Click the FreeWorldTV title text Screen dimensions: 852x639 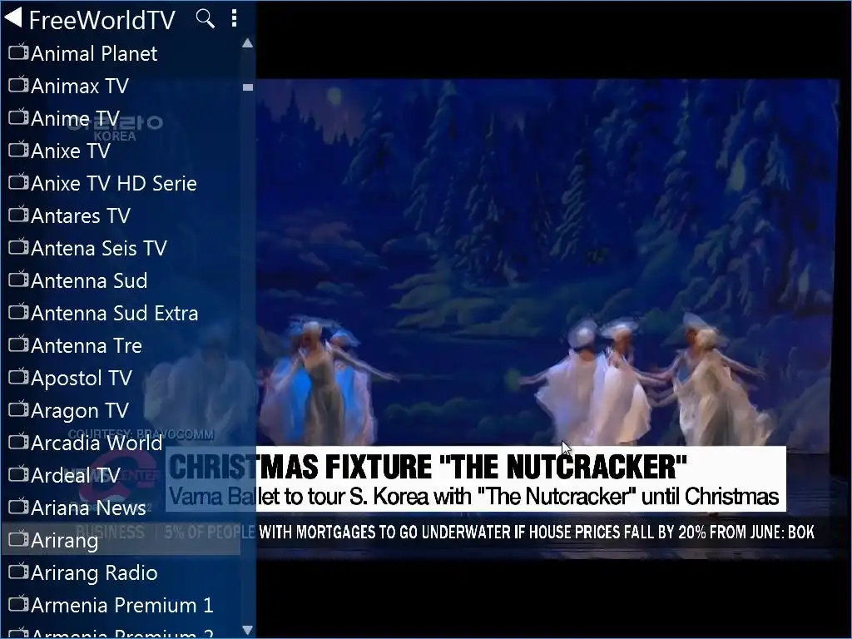click(102, 20)
